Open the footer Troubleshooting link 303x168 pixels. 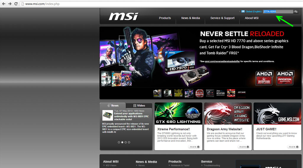pos(212,166)
